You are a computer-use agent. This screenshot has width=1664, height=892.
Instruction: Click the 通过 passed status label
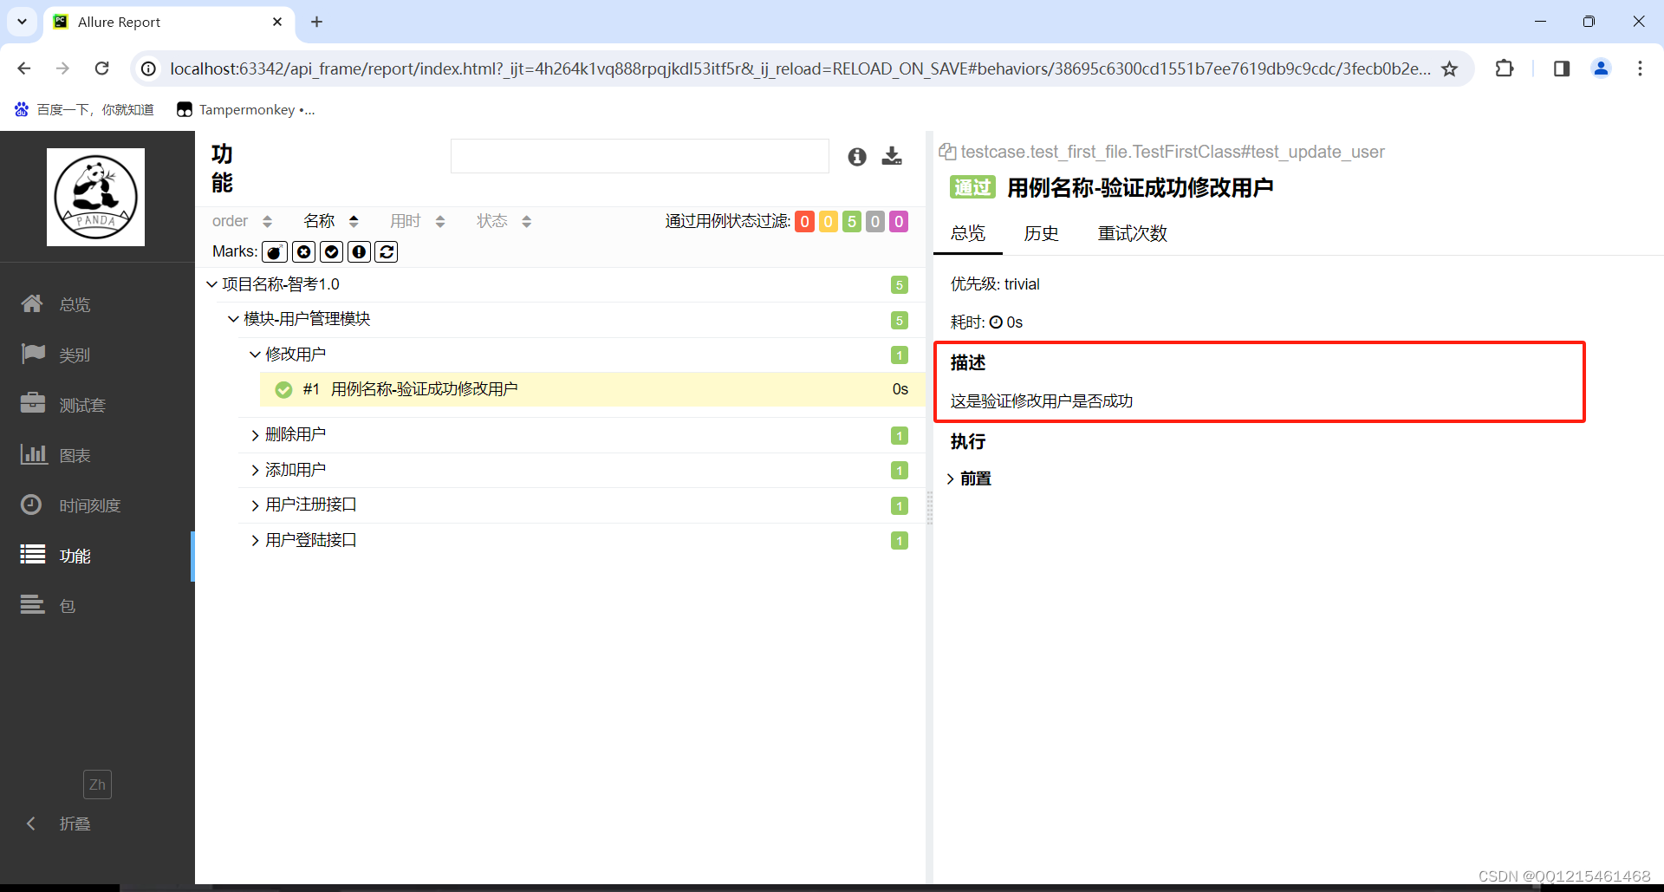click(972, 187)
